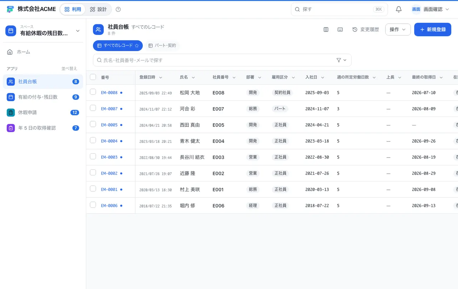Check the row for EM-0008
This screenshot has height=289, width=458.
tap(93, 92)
